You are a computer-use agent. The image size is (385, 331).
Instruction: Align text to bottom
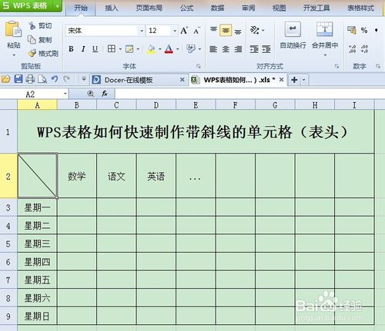(x=238, y=31)
